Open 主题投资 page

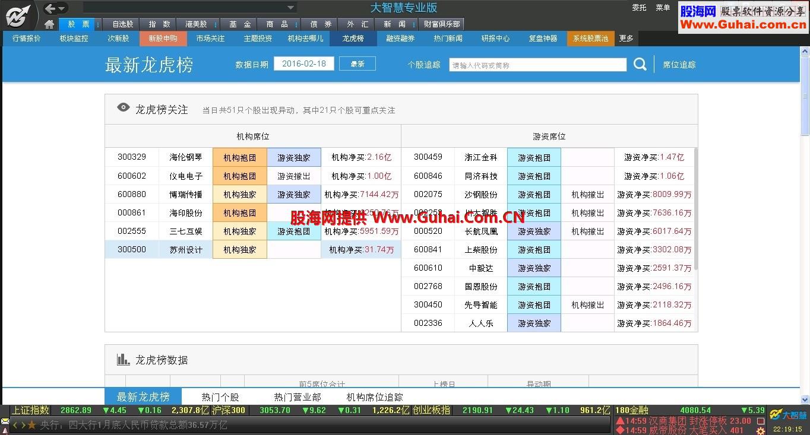pyautogui.click(x=258, y=39)
